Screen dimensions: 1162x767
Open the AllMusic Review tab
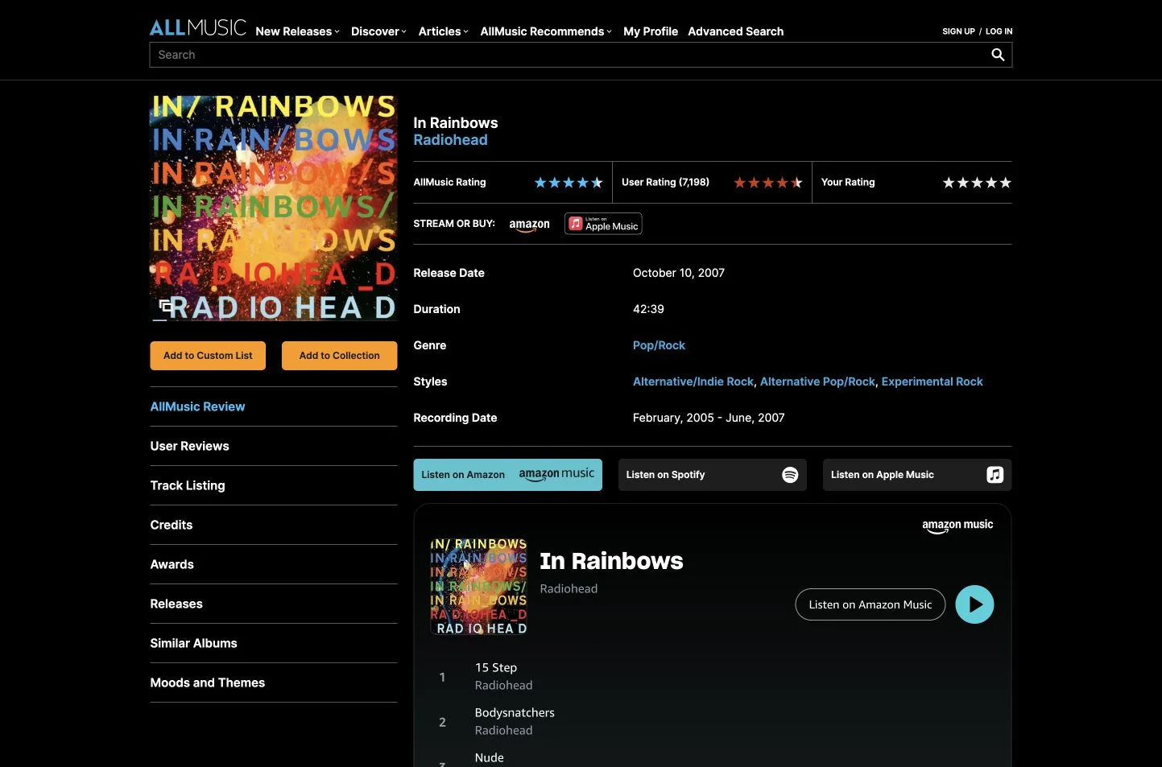(x=274, y=406)
